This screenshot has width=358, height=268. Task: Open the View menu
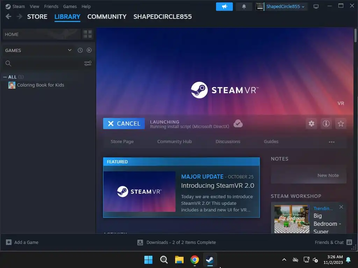point(34,7)
